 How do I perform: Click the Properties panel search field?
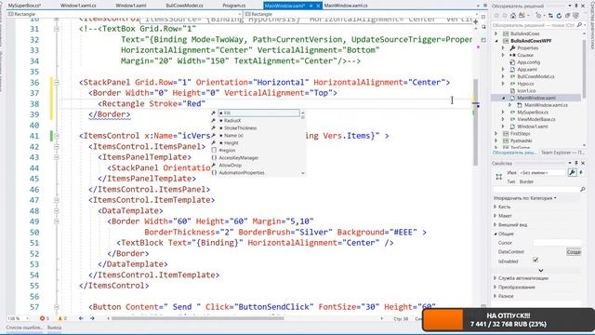pyautogui.click(x=535, y=189)
